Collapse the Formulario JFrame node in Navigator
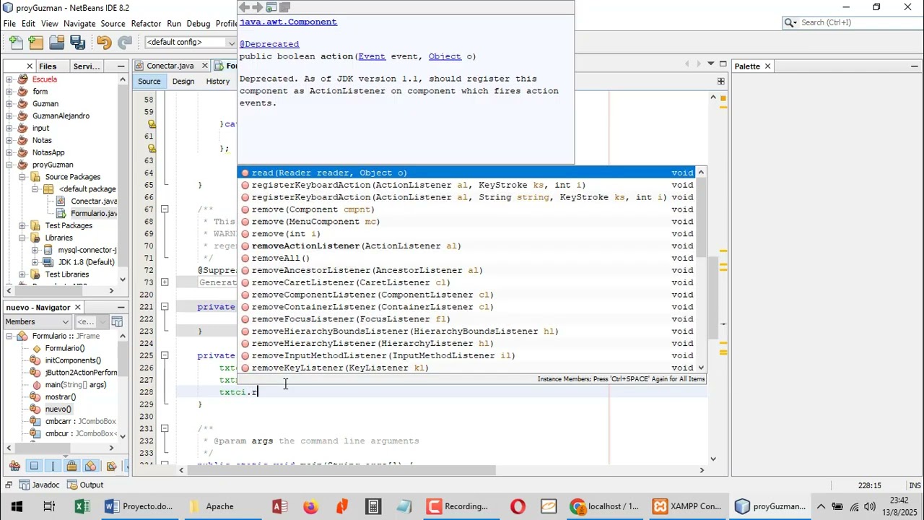This screenshot has height=520, width=924. (9, 336)
